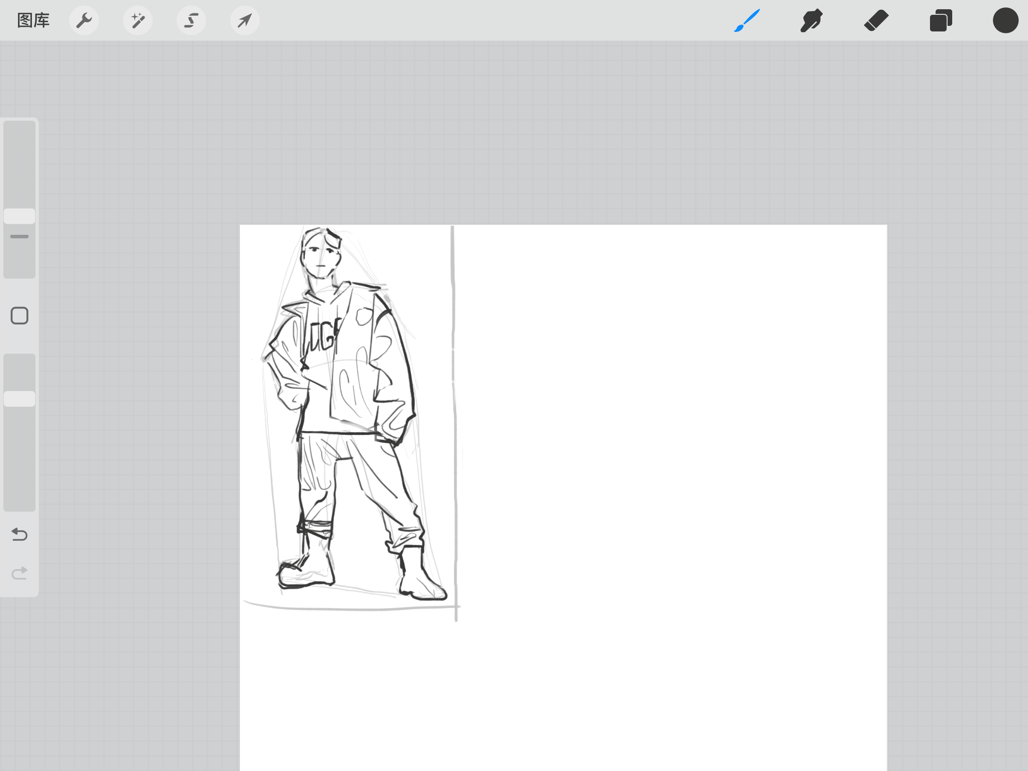Click the brush opacity slider handle
Screen dimensions: 1028x771
tap(19, 399)
